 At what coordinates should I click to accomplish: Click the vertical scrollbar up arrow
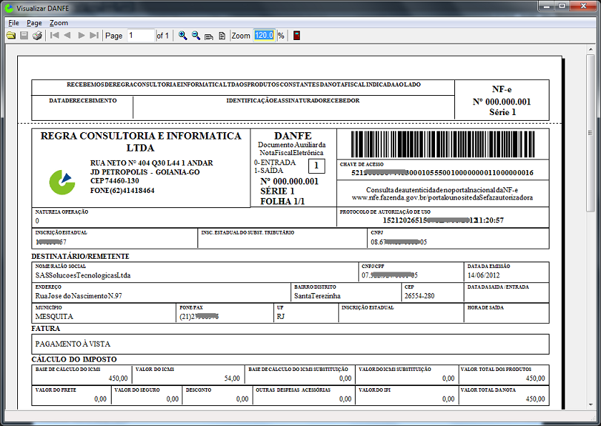(x=590, y=50)
